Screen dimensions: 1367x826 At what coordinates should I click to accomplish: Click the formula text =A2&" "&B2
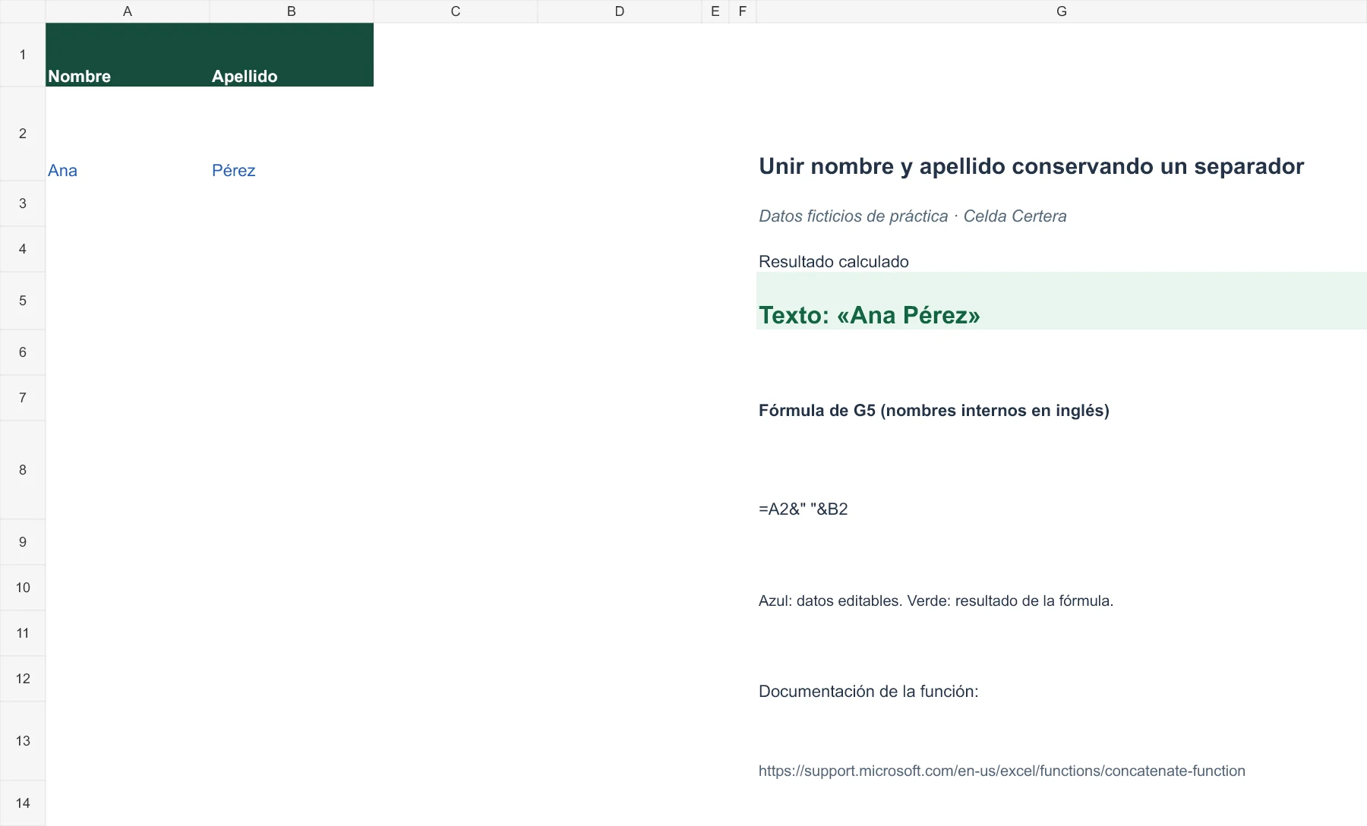[x=803, y=509]
